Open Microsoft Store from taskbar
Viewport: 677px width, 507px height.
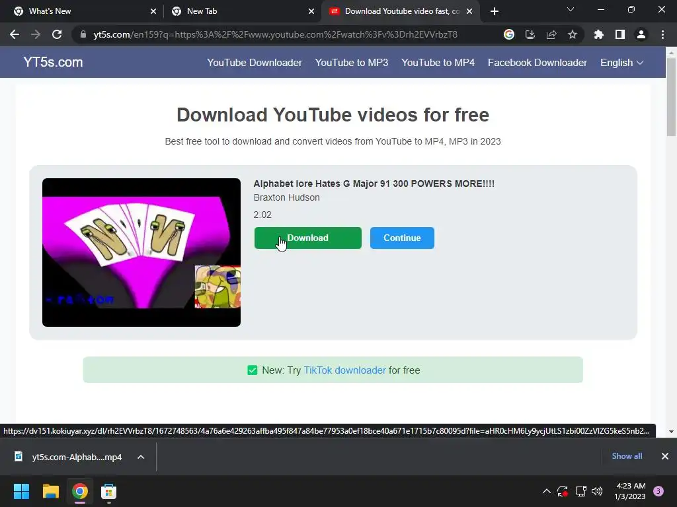[x=109, y=491]
